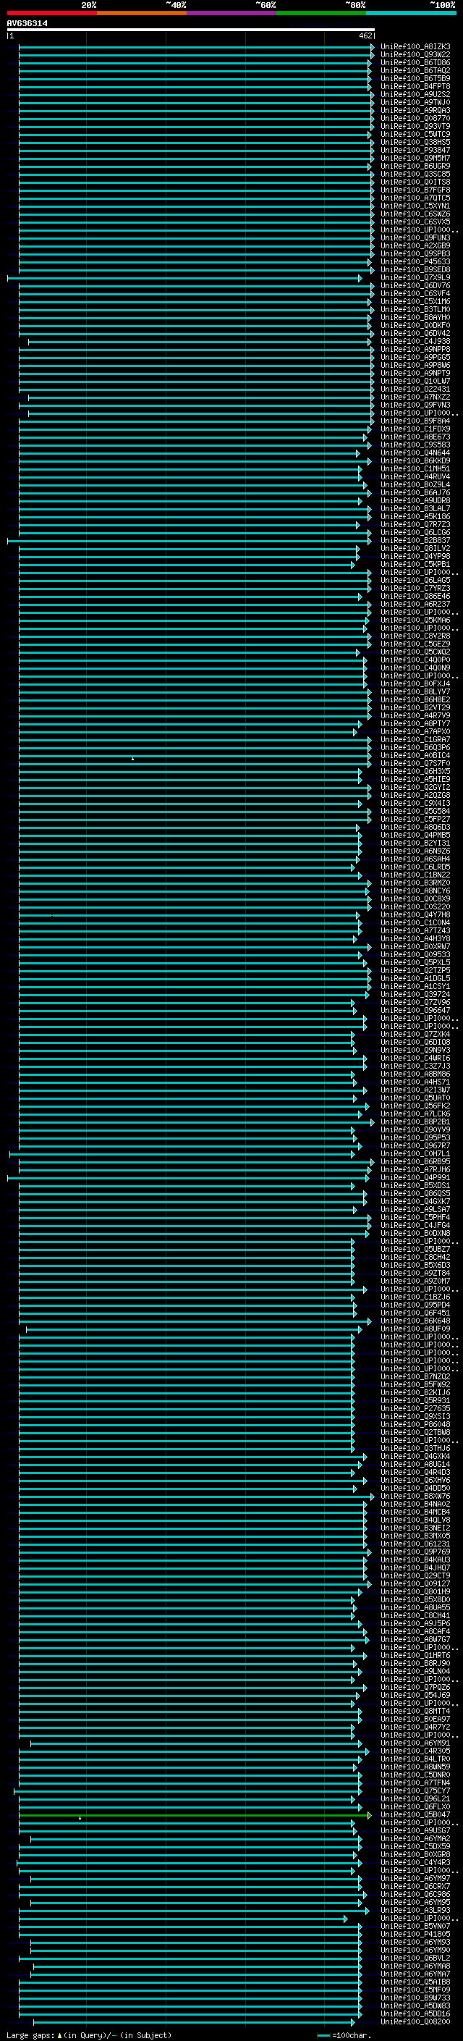Image resolution: width=463 pixels, height=2041 pixels.
Task: Open the UniRef100_Q93W22 hit
Action: point(415,55)
